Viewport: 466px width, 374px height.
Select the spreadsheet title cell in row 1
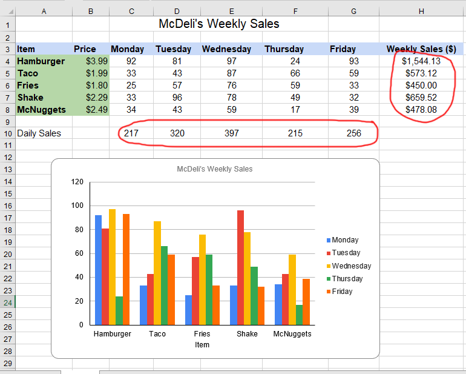coord(218,24)
